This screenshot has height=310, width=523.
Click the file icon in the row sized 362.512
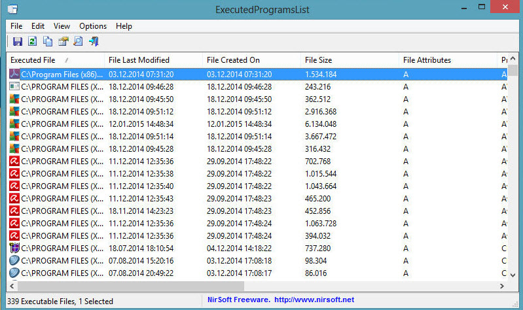coord(14,99)
